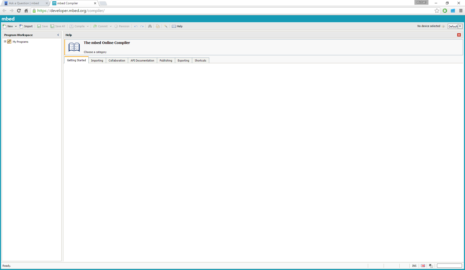Click the Print icon in the toolbar

click(x=158, y=26)
